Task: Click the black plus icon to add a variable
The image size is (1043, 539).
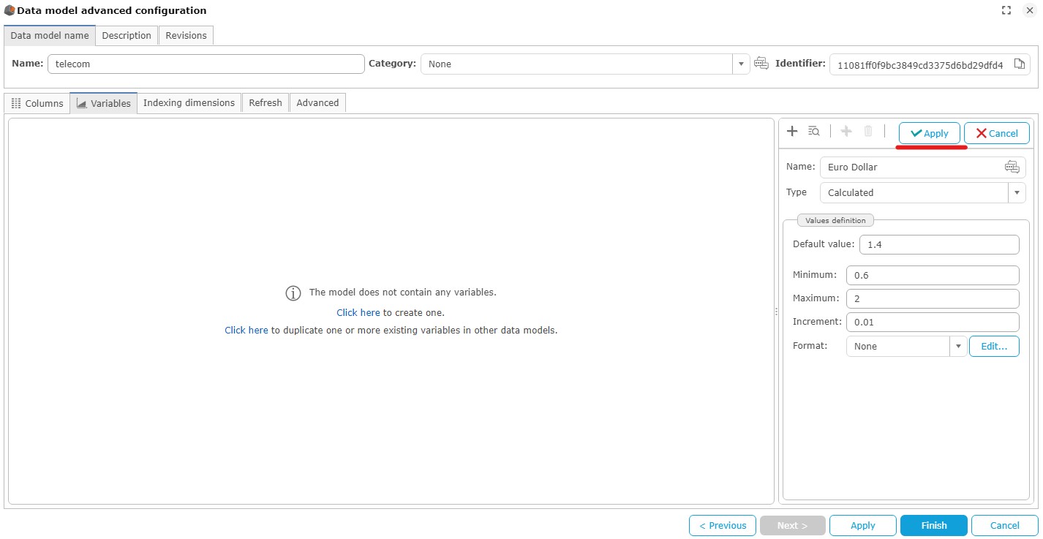Action: coord(792,132)
